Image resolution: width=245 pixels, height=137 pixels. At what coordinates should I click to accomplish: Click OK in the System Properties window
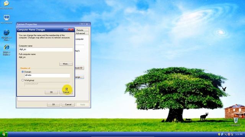54,105
